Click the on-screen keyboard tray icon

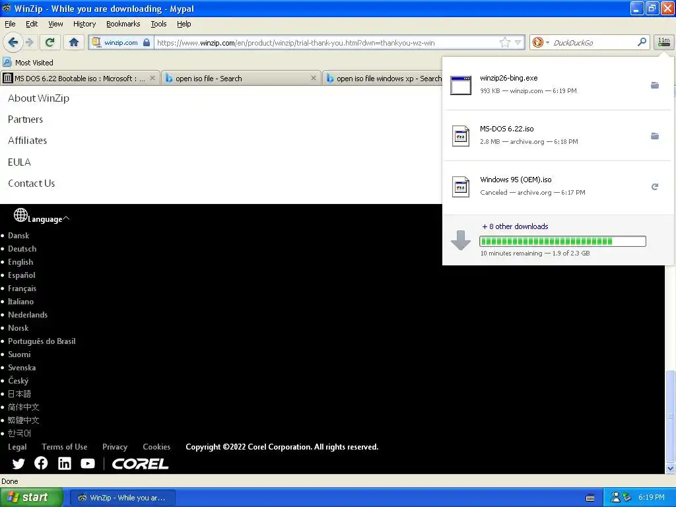point(590,498)
